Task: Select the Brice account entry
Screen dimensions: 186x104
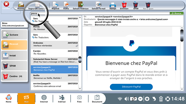Action: click(14, 25)
